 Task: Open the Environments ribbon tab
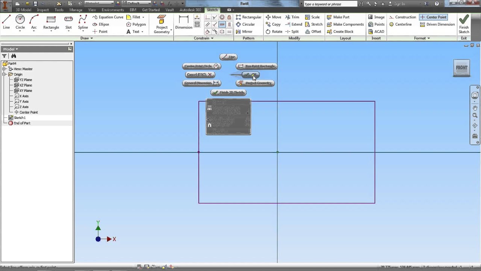113,10
